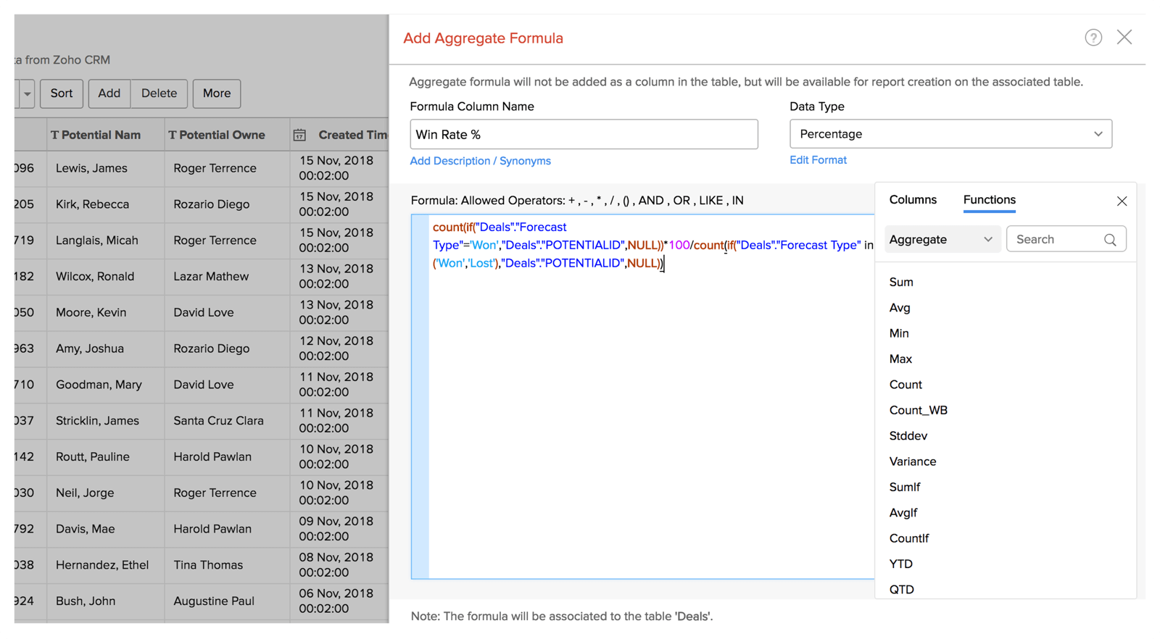Click the Add Description / Synonyms link
The height and width of the screenshot is (639, 1160).
click(x=480, y=161)
